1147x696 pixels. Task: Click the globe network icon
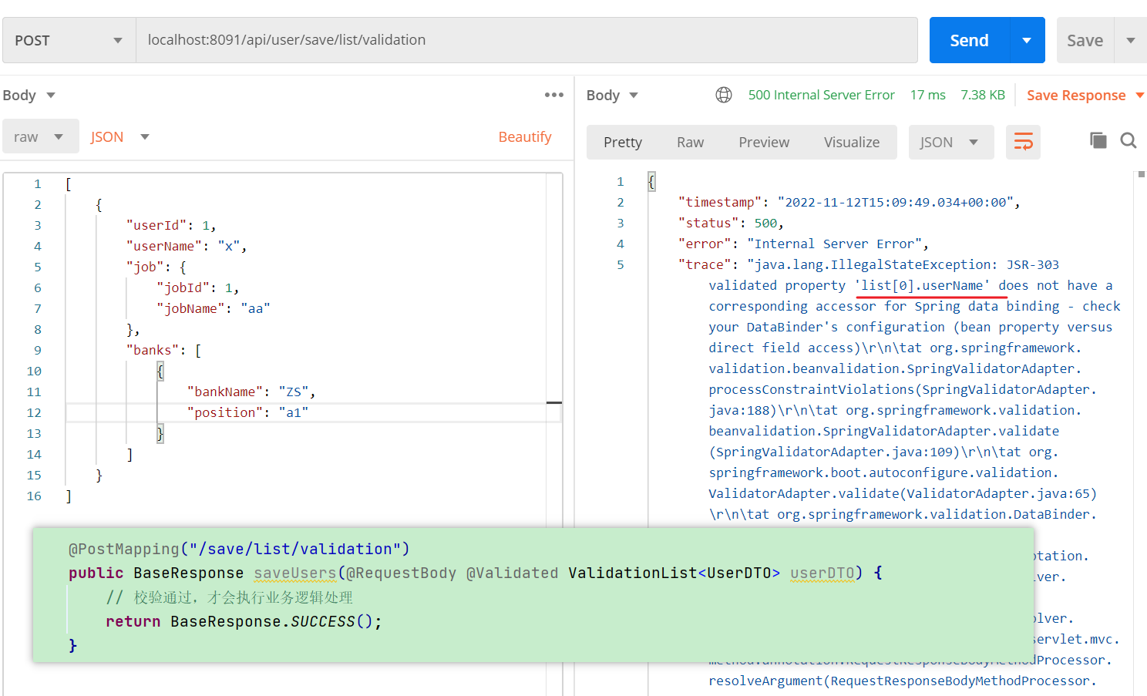[x=724, y=95]
